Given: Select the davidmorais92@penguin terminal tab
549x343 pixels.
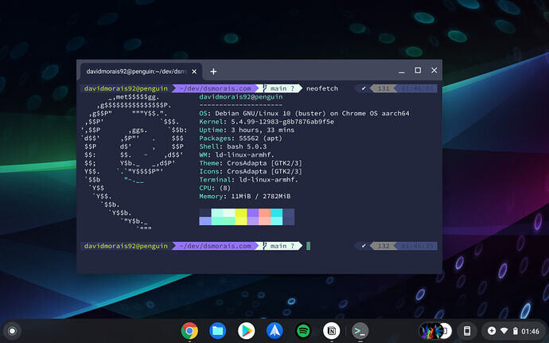Looking at the screenshot, I should [x=136, y=72].
